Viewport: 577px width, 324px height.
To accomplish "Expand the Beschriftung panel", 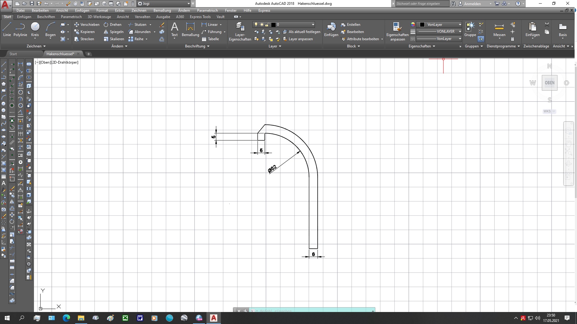I will [197, 46].
